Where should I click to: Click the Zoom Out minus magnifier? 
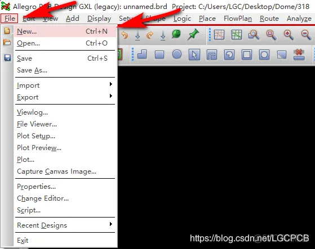(306, 34)
